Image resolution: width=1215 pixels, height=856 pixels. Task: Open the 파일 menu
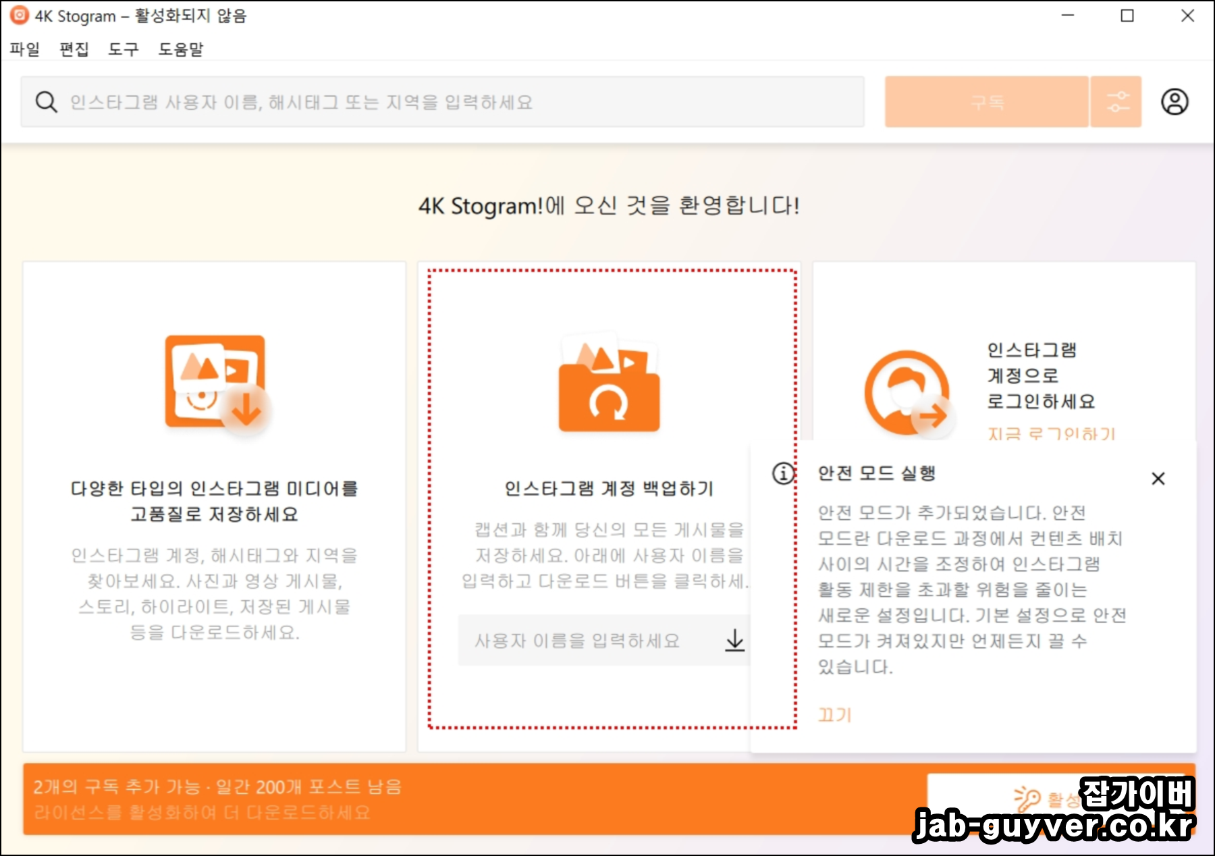point(25,49)
